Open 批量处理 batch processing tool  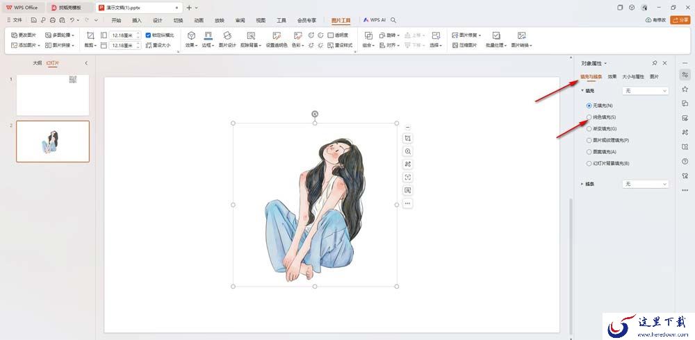[496, 39]
